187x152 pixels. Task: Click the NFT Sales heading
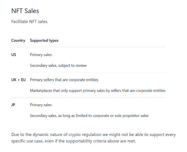click(25, 11)
